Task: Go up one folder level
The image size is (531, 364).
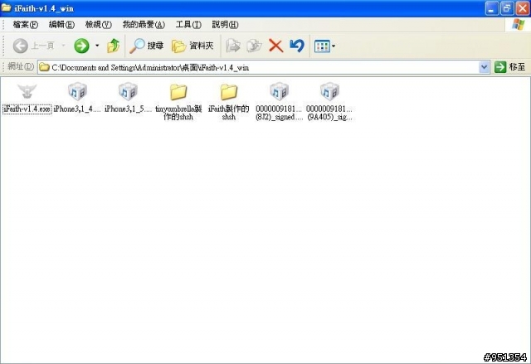Action: 114,46
